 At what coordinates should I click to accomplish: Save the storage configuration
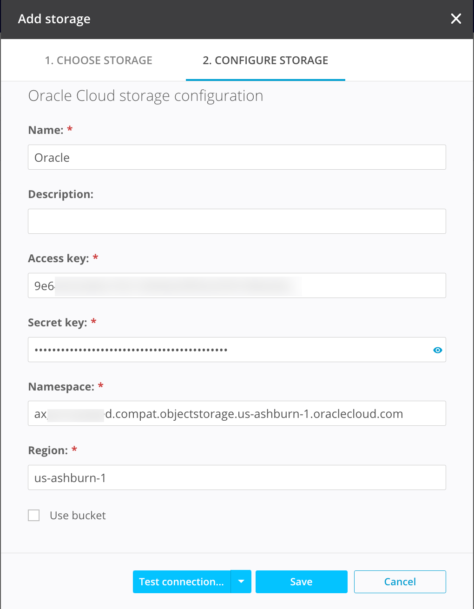pyautogui.click(x=301, y=582)
